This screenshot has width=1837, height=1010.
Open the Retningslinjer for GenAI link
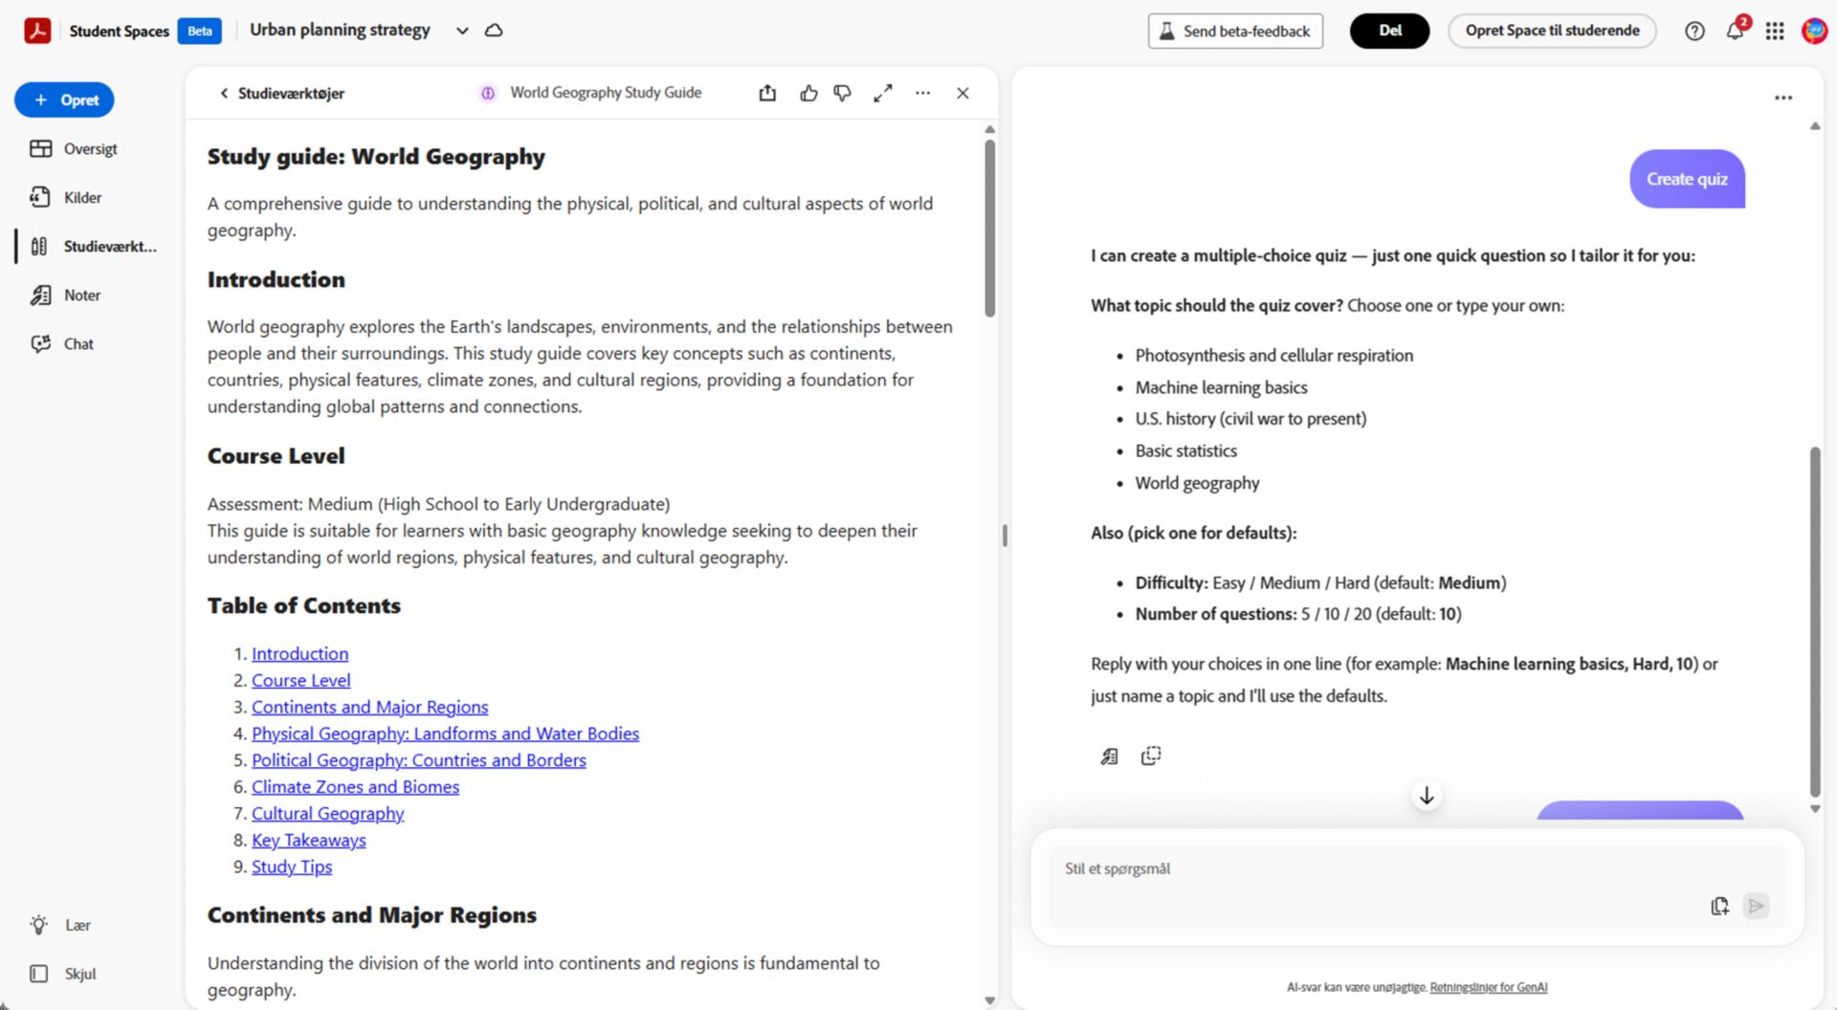click(1488, 987)
